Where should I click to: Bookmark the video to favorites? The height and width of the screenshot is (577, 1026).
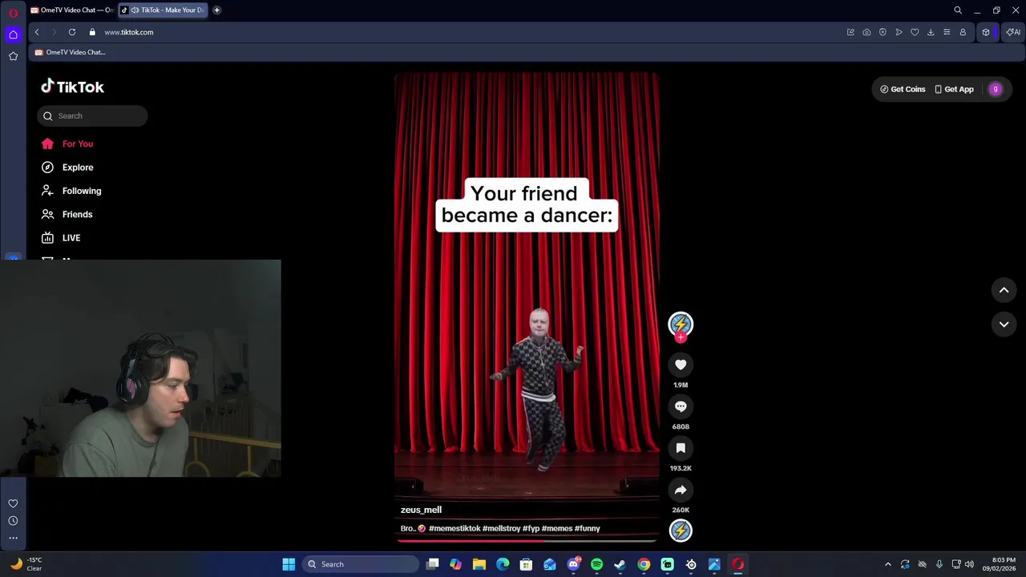681,448
